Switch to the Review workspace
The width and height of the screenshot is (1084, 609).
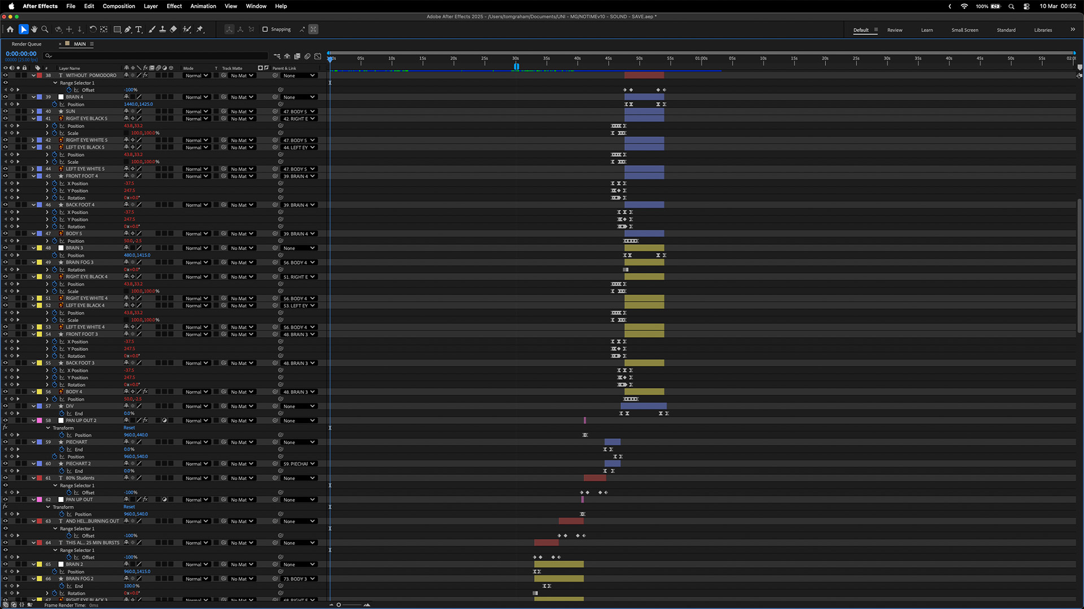(x=894, y=30)
